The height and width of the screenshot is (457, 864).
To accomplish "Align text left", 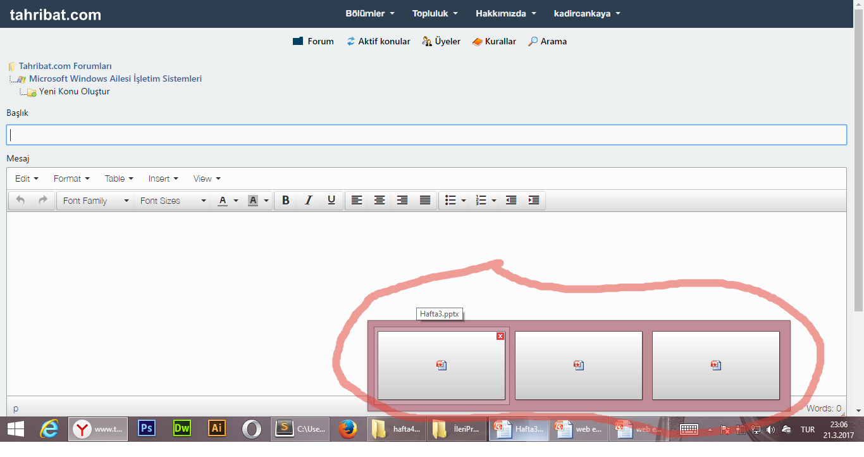I will (x=357, y=201).
